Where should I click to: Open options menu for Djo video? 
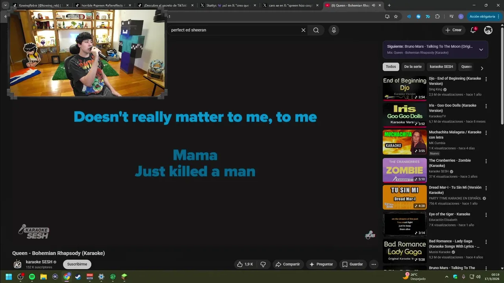(x=486, y=79)
